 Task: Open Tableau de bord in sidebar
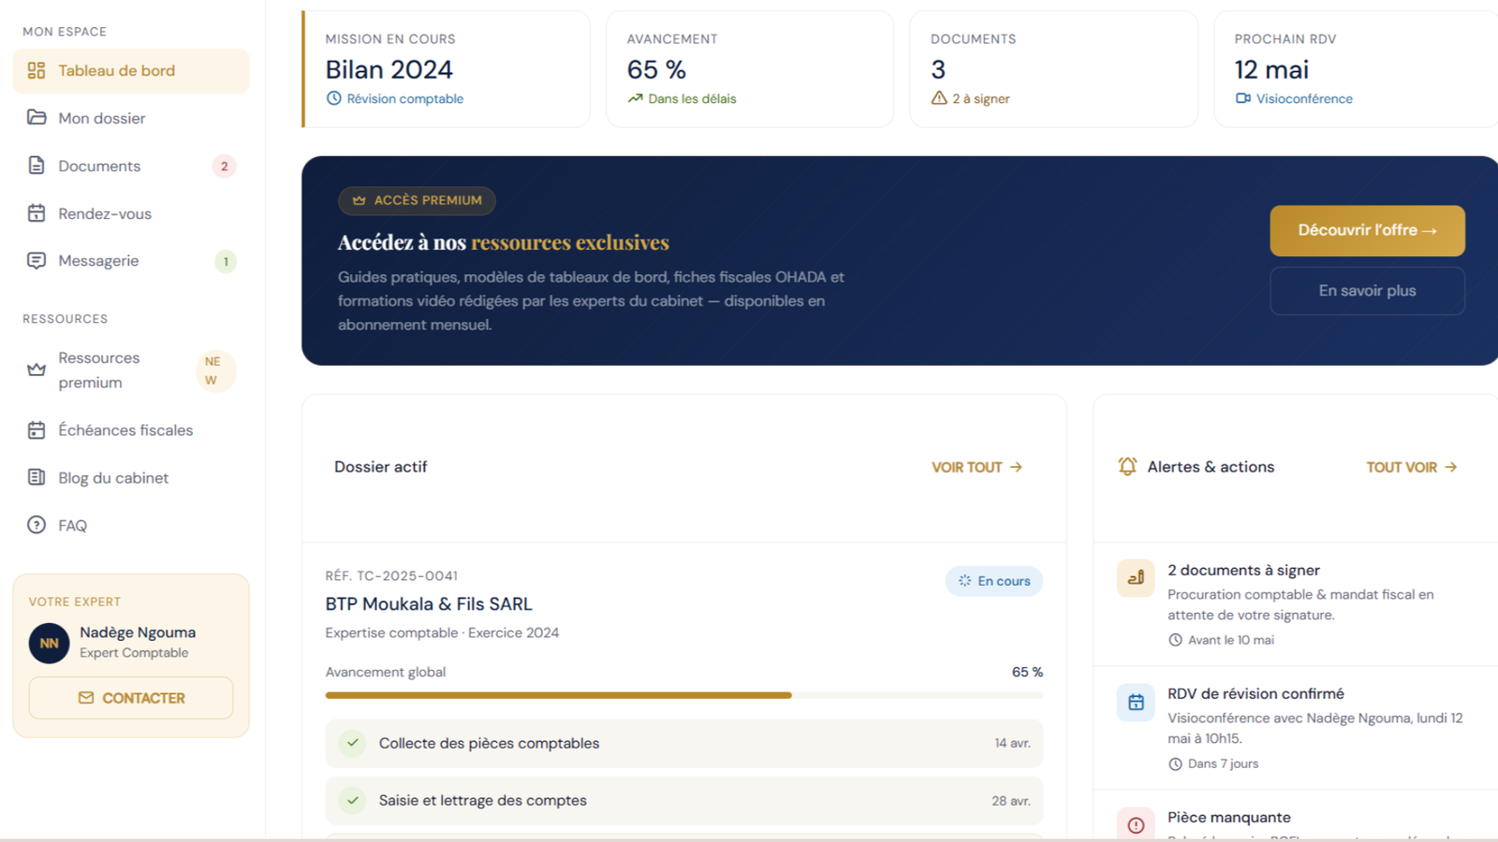point(131,71)
